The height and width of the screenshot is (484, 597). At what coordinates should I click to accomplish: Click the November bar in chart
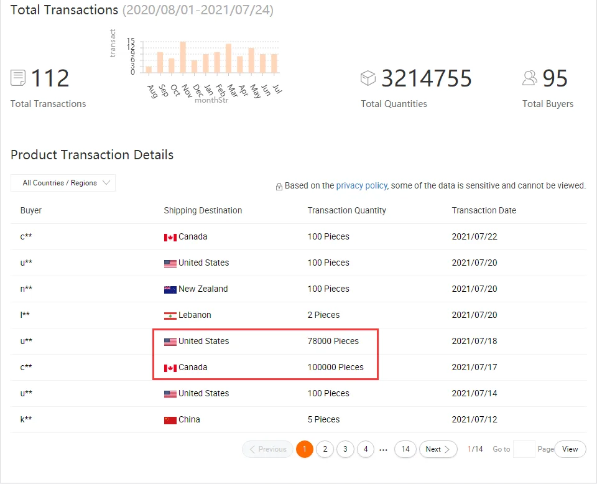click(x=183, y=57)
